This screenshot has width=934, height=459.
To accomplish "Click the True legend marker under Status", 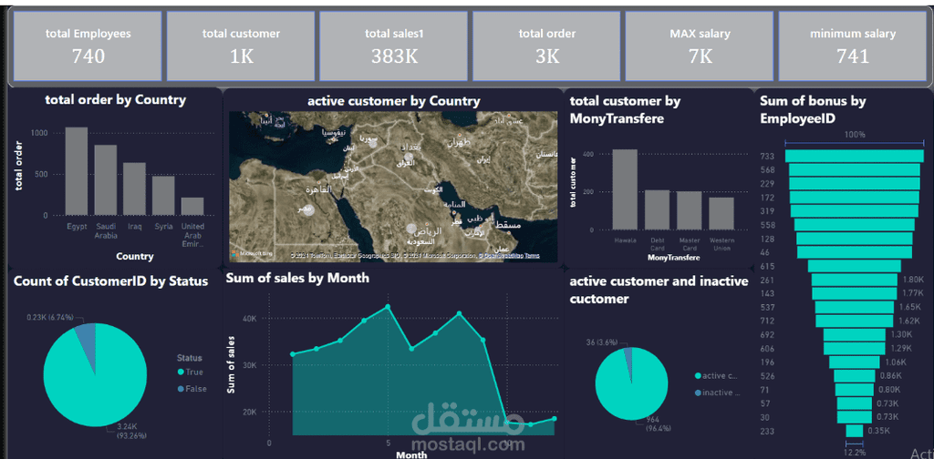I will (x=182, y=372).
